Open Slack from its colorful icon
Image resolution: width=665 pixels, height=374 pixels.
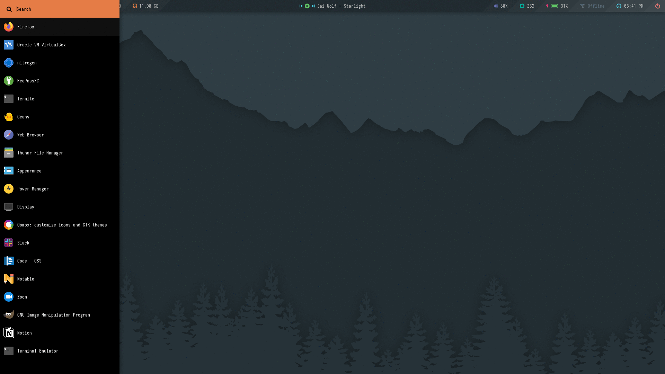pyautogui.click(x=9, y=243)
